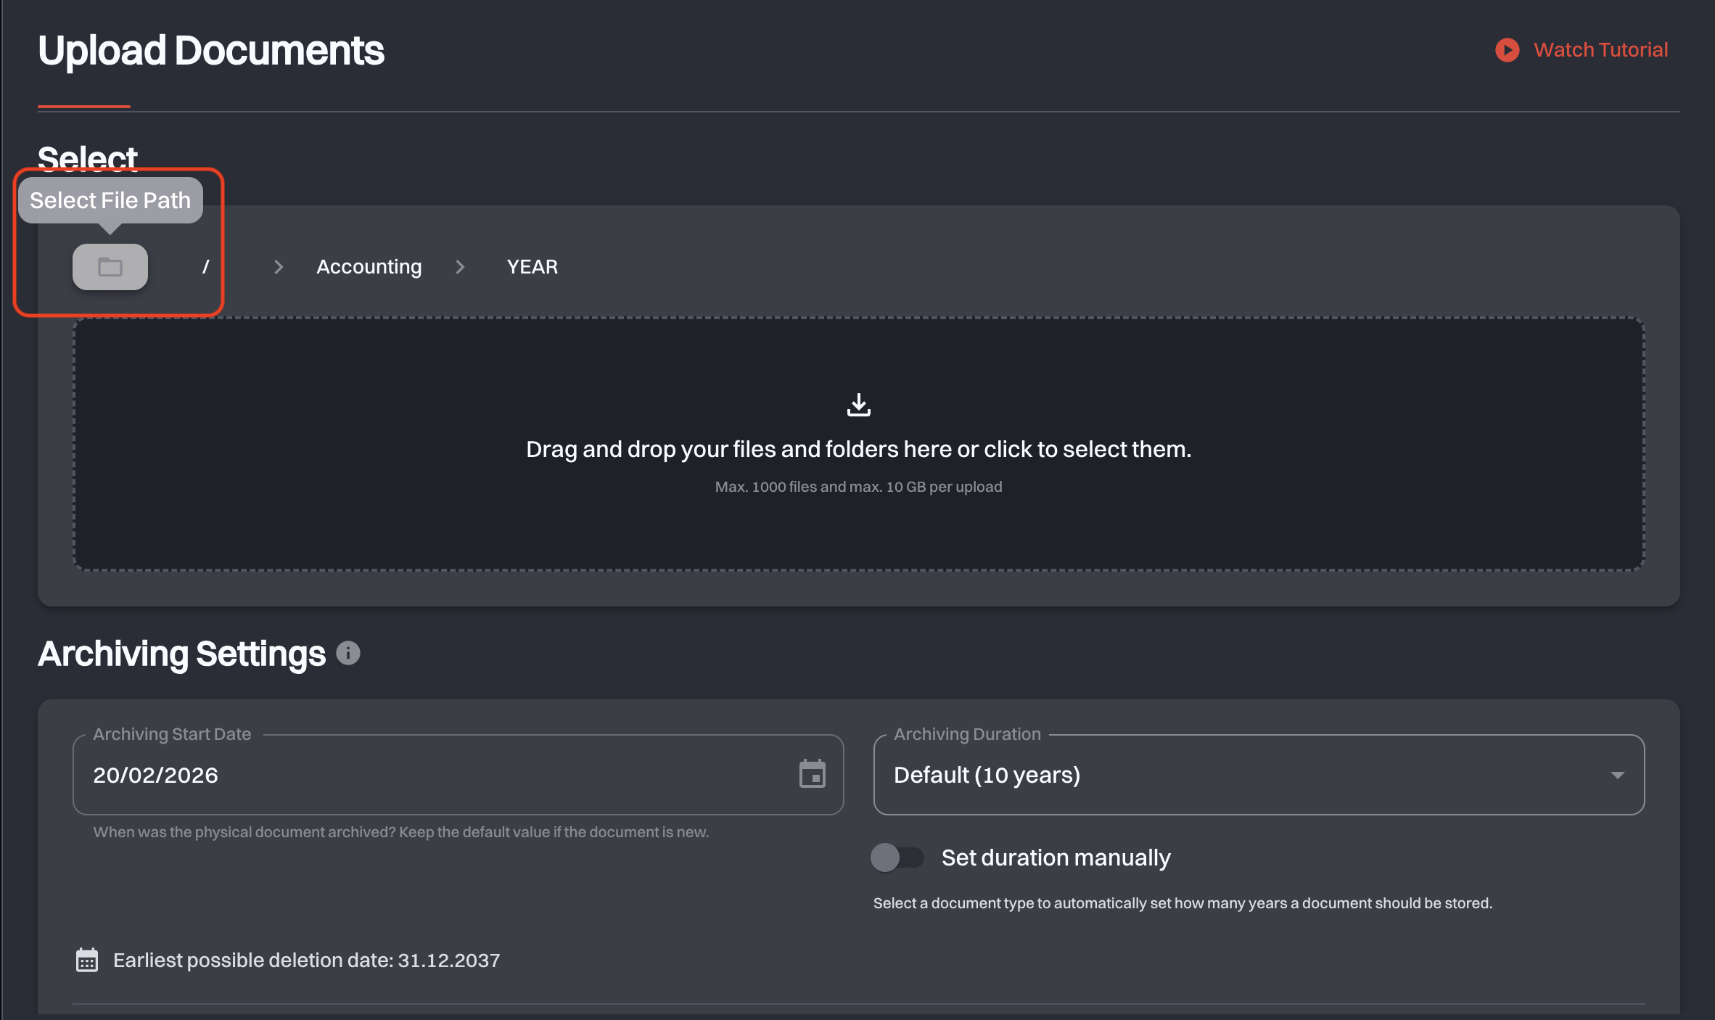Select the YEAR breadcrumb folder
Viewport: 1715px width, 1020px height.
[532, 267]
